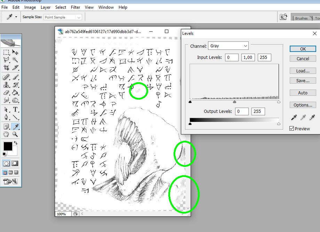This screenshot has height=232, width=320.
Task: Click the Options... button in Levels
Action: [x=303, y=105]
